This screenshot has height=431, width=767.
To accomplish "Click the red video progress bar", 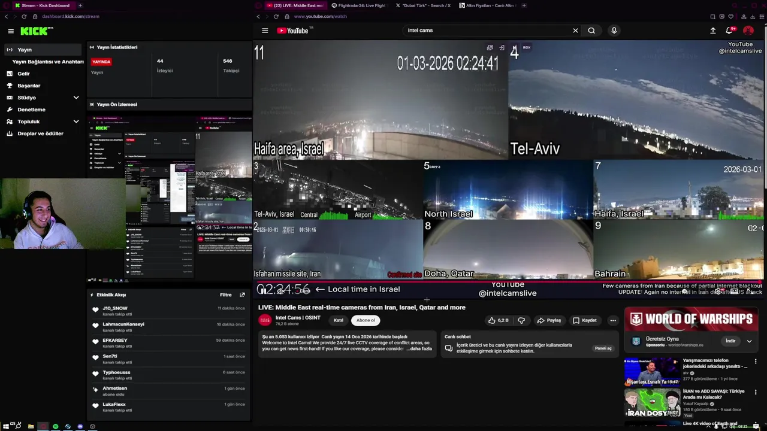I will pyautogui.click(x=507, y=281).
